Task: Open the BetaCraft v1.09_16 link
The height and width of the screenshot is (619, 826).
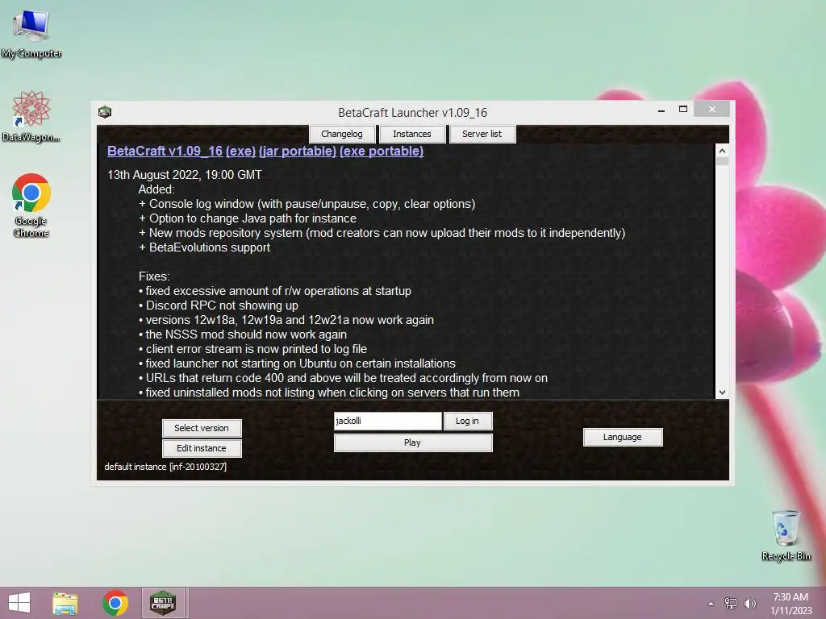Action: coord(165,151)
